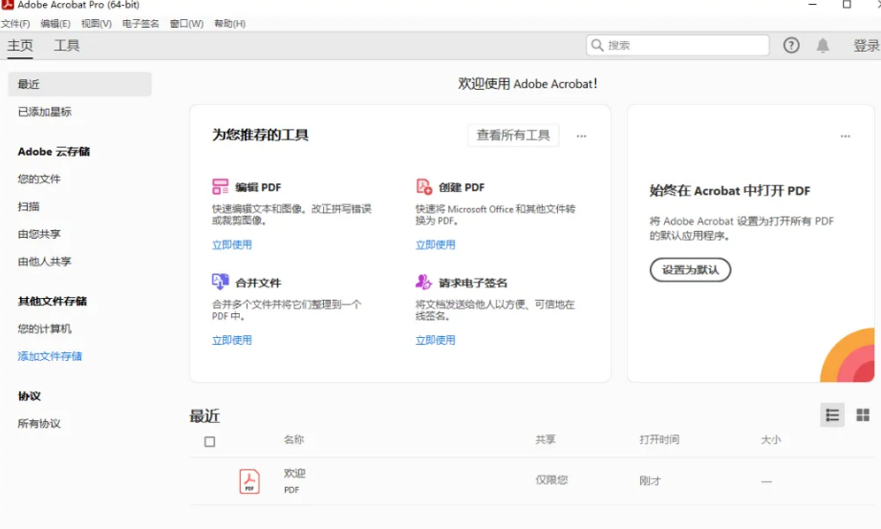
Task: Select 您的文件 in the sidebar
Action: (x=39, y=179)
